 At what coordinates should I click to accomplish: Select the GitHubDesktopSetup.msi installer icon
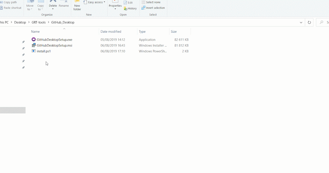point(33,45)
